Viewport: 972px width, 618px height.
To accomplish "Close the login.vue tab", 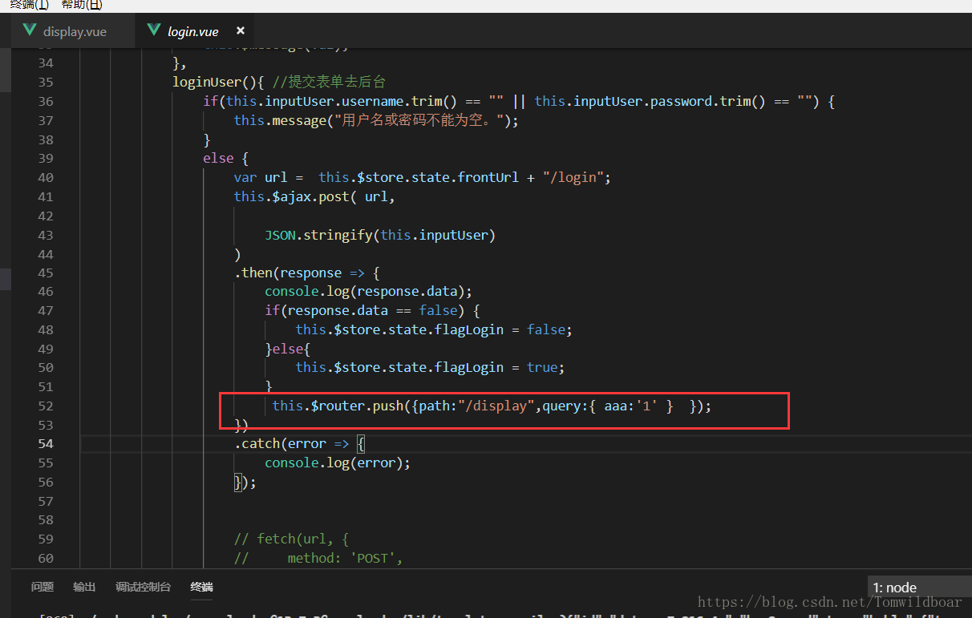I will pyautogui.click(x=240, y=31).
